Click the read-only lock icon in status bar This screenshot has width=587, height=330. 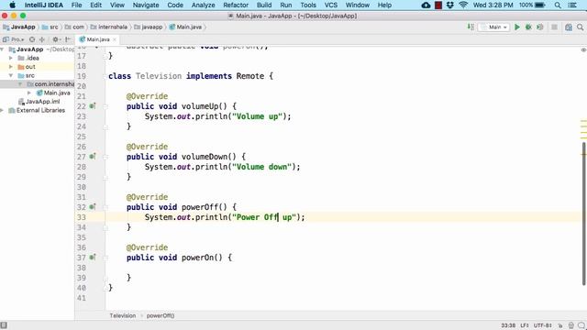(560, 325)
